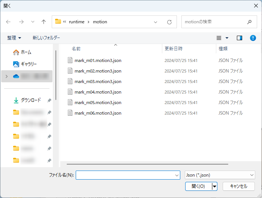This screenshot has height=198, width=262.
Task: Go back with the left arrow
Action: (x=9, y=22)
